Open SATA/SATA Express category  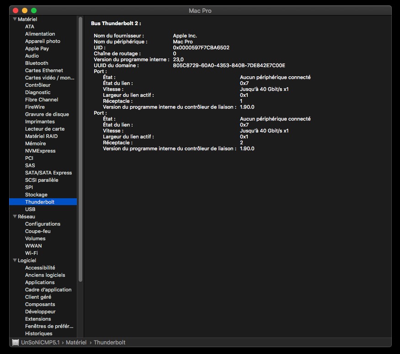point(48,173)
